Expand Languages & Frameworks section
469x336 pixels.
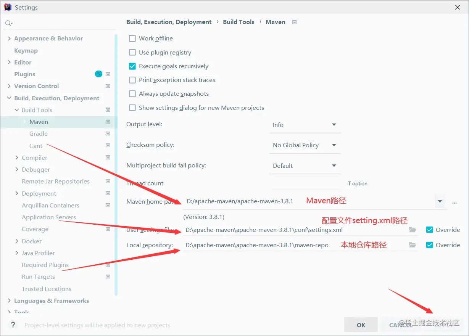pos(9,301)
